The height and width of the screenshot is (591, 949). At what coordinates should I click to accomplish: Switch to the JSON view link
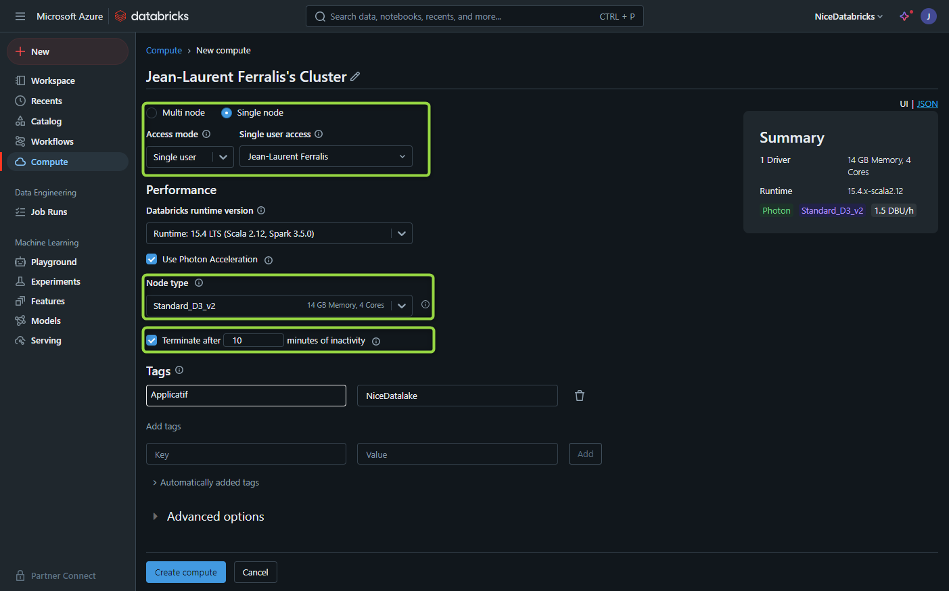tap(927, 103)
